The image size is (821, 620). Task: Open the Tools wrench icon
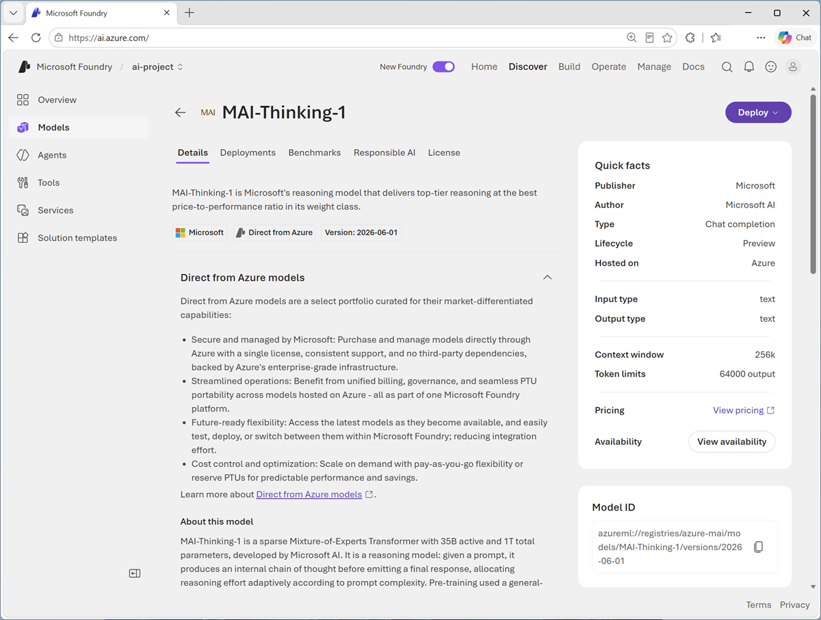click(x=23, y=183)
